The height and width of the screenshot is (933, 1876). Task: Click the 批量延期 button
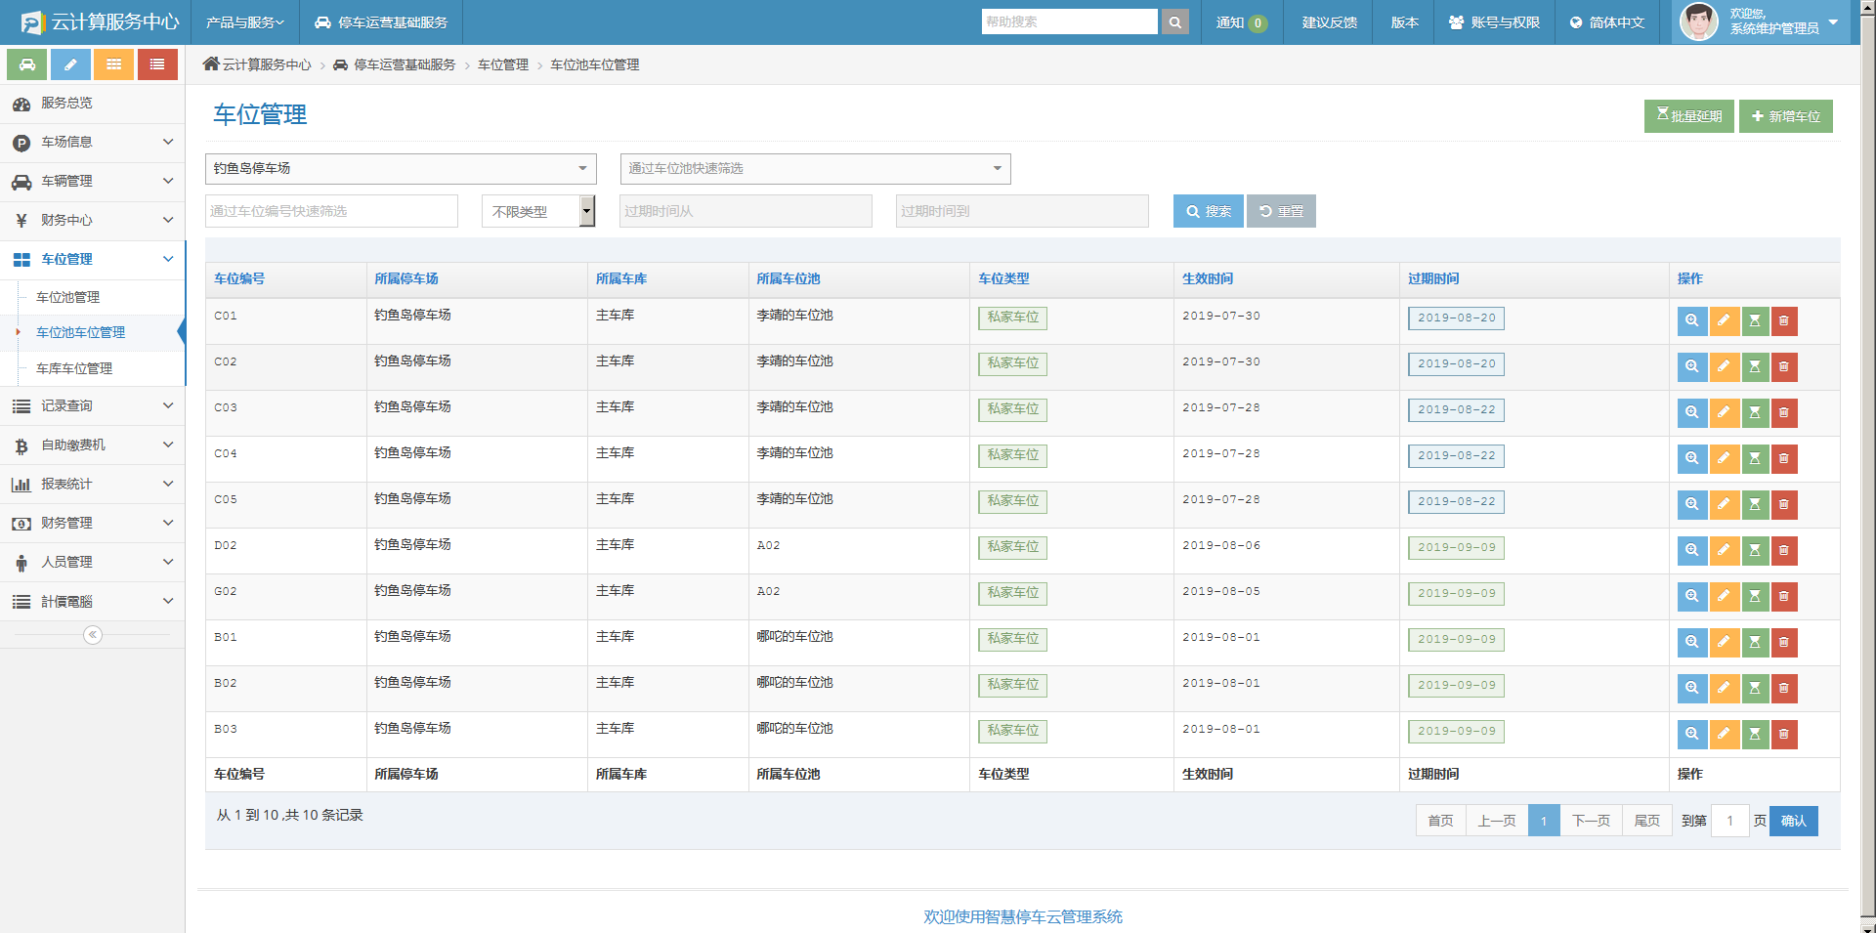(x=1688, y=116)
